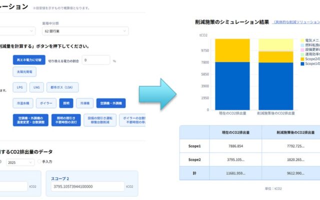The image size is (320, 200).
Task: Click the スコープ2 card label
Action: (60, 178)
